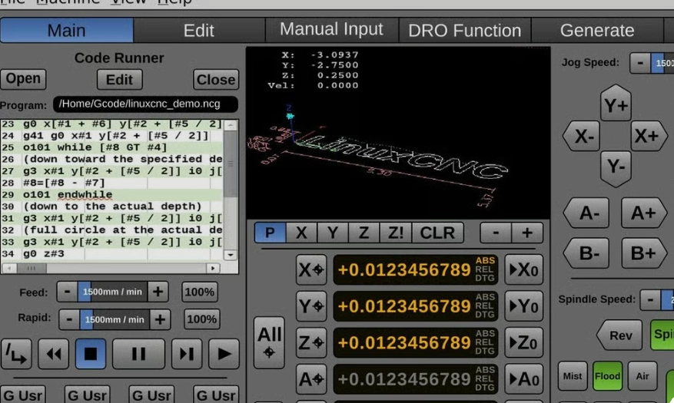The height and width of the screenshot is (403, 674).
Task: Click the Open program button
Action: pos(23,79)
